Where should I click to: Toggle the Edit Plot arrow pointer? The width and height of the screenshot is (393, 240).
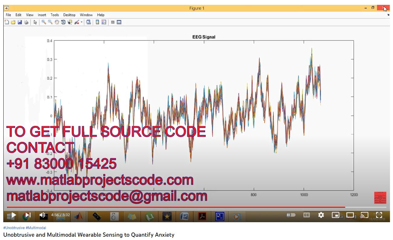pos(35,22)
